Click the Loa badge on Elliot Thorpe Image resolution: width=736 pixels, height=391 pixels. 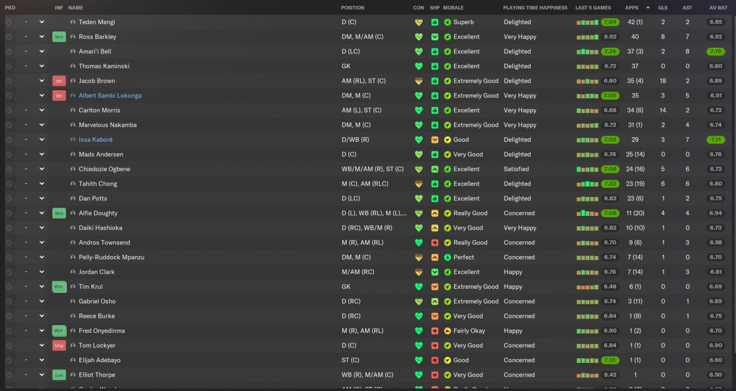(x=59, y=375)
